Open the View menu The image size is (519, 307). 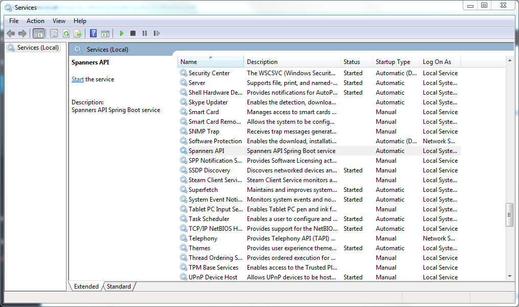tap(59, 21)
